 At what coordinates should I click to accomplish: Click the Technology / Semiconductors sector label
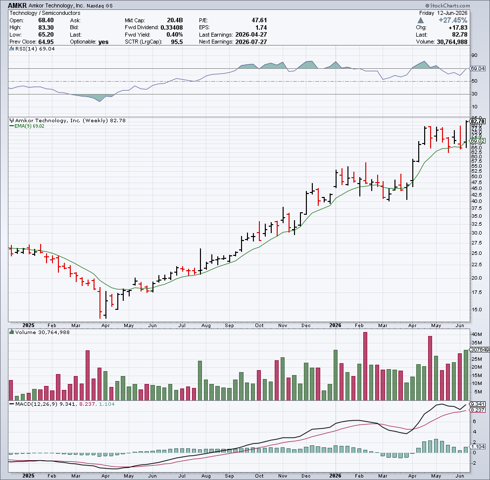45,13
